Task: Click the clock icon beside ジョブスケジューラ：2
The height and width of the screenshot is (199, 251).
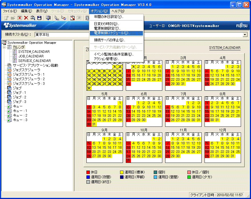Action: pos(9,79)
